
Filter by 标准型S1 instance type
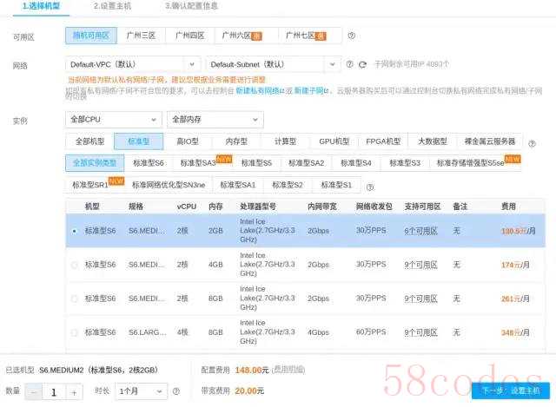click(336, 185)
